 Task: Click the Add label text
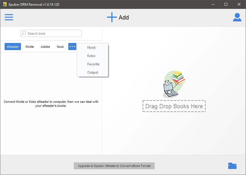tap(124, 17)
